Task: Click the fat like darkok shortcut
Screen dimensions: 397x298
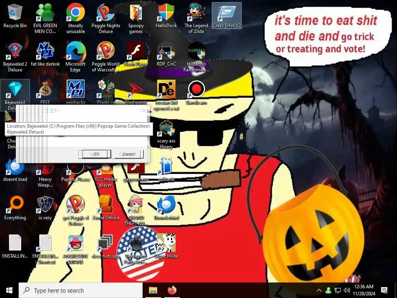Action: point(45,54)
